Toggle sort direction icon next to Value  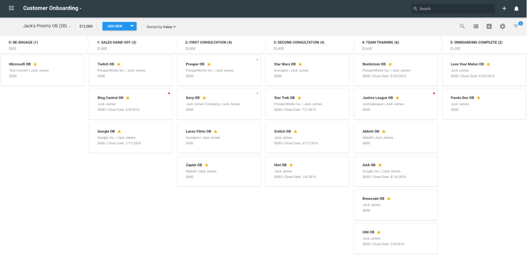pos(175,27)
